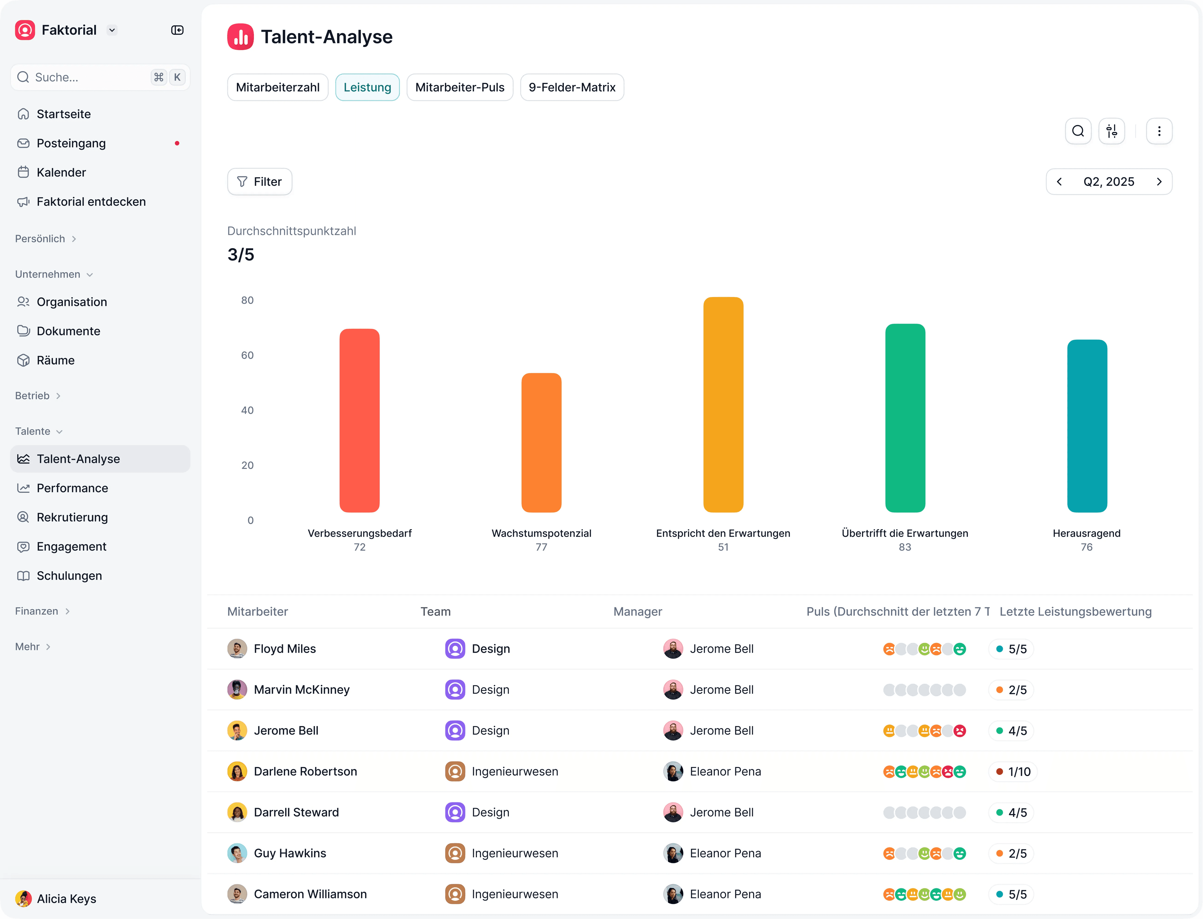Click the Ingenieurwesen team icon in Darlene Robertson row
This screenshot has height=919, width=1203.
(455, 771)
